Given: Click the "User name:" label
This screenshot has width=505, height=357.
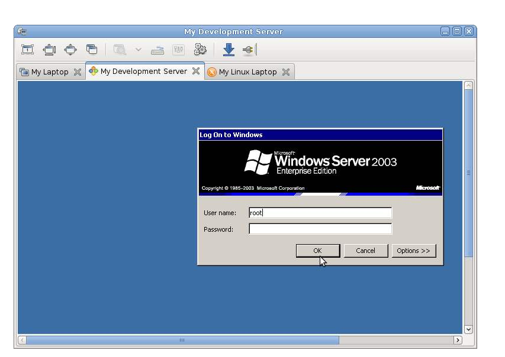Looking at the screenshot, I should (x=220, y=213).
